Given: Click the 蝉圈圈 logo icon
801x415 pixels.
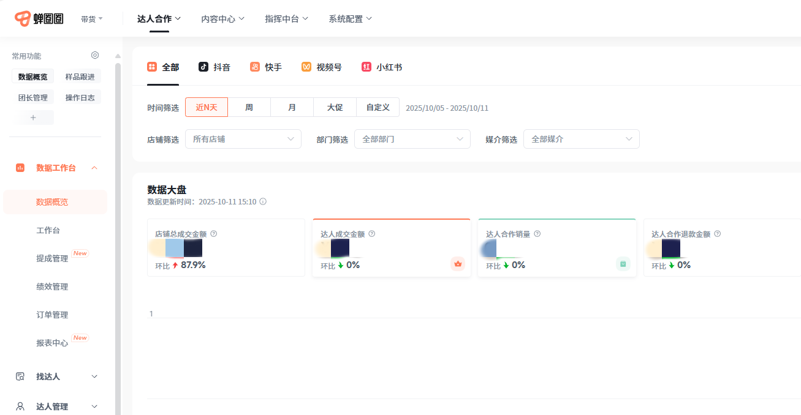Looking at the screenshot, I should (23, 19).
